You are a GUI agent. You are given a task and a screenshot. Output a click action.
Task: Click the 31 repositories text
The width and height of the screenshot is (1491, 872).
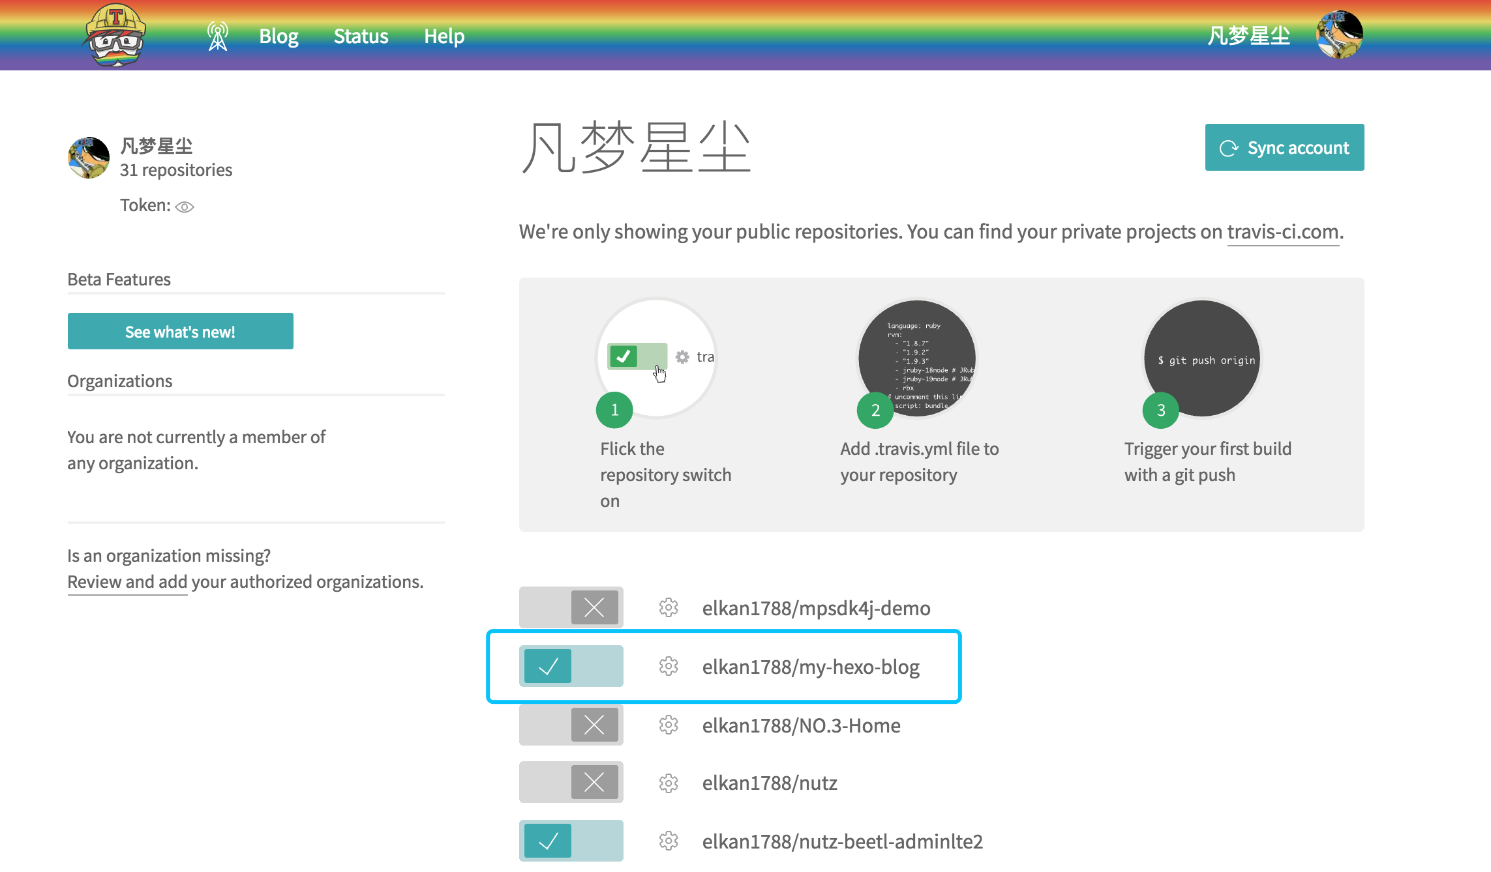click(x=176, y=170)
